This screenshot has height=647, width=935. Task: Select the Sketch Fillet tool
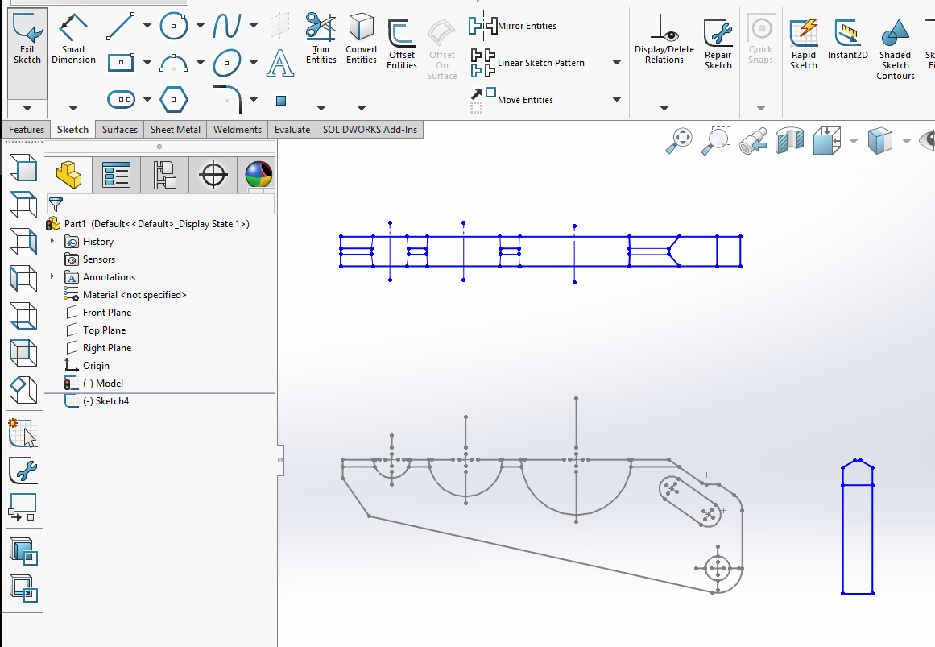pos(227,99)
